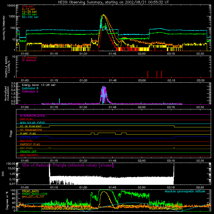The width and height of the screenshot is (214, 214).
Task: Click the A4Z_FLAG label
Action: [26, 148]
